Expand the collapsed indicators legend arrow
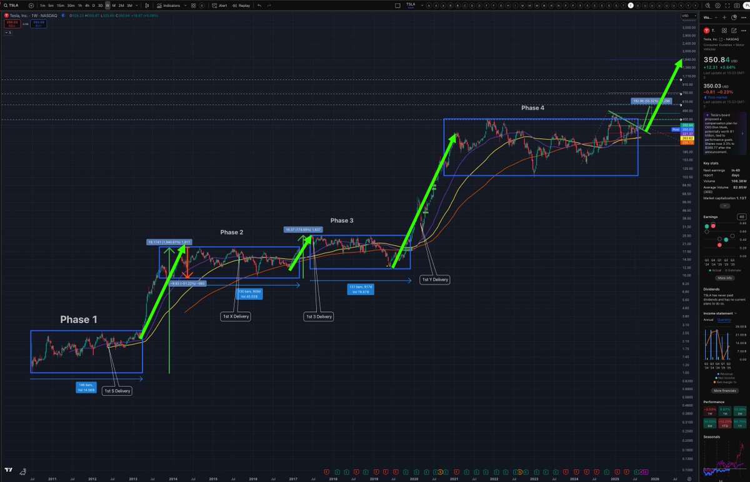Viewport: 750px width, 482px height. pos(9,33)
